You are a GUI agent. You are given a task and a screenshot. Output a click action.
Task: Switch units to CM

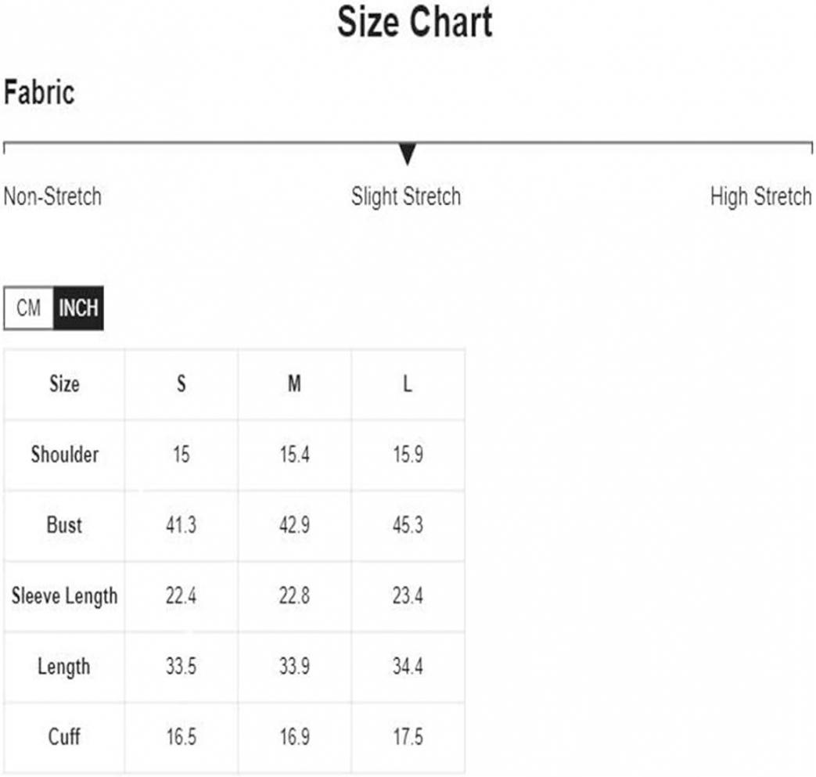[x=29, y=308]
